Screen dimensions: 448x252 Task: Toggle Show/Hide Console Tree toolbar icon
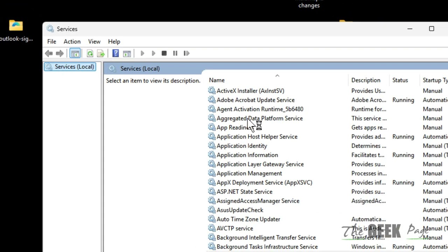[x=75, y=53]
